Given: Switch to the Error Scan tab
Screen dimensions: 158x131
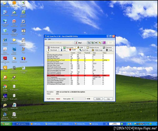Looking at the screenshot, I should pyautogui.click(x=84, y=50).
